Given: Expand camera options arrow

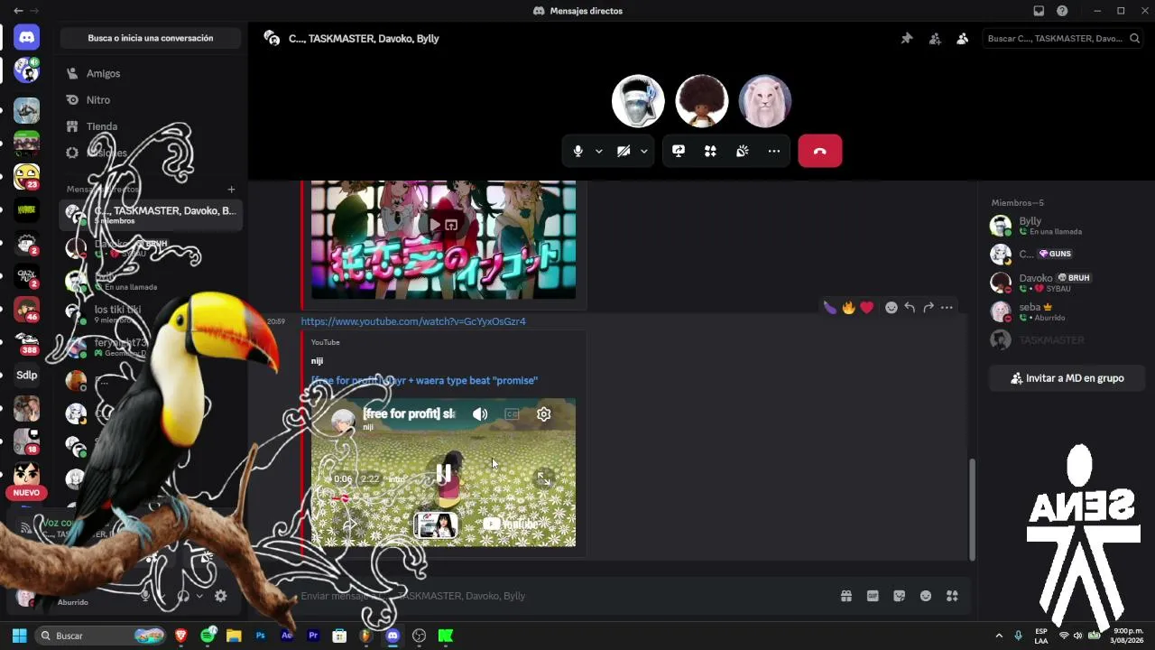Looking at the screenshot, I should (x=643, y=152).
